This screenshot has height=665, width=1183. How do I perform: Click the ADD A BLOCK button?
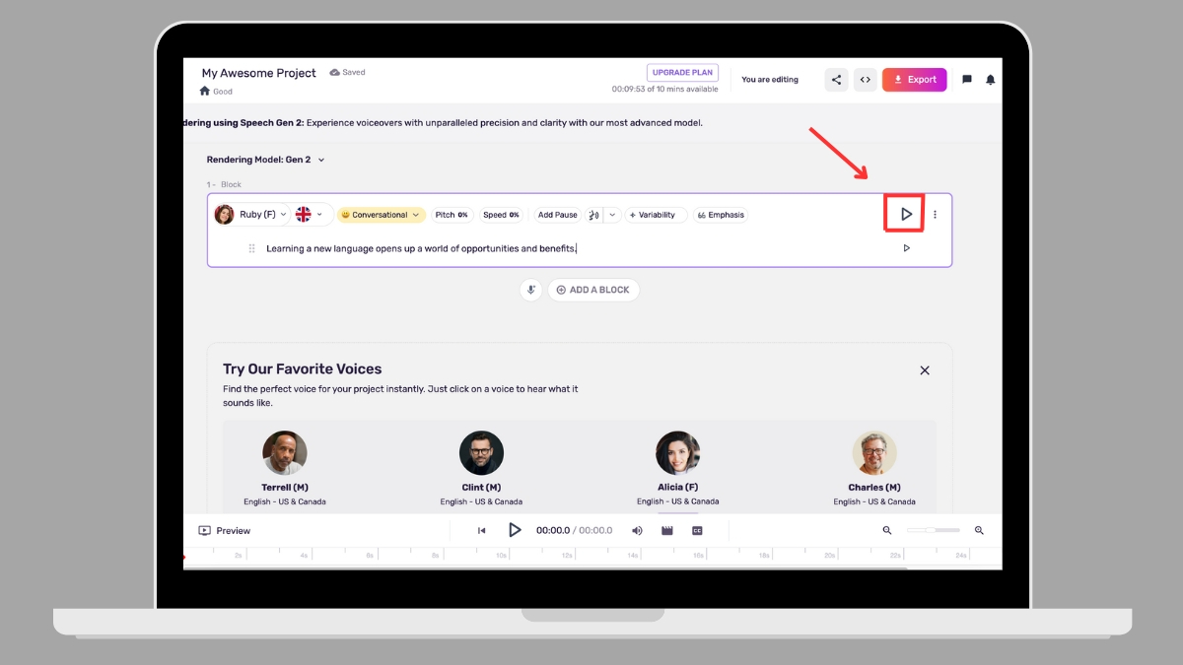592,290
